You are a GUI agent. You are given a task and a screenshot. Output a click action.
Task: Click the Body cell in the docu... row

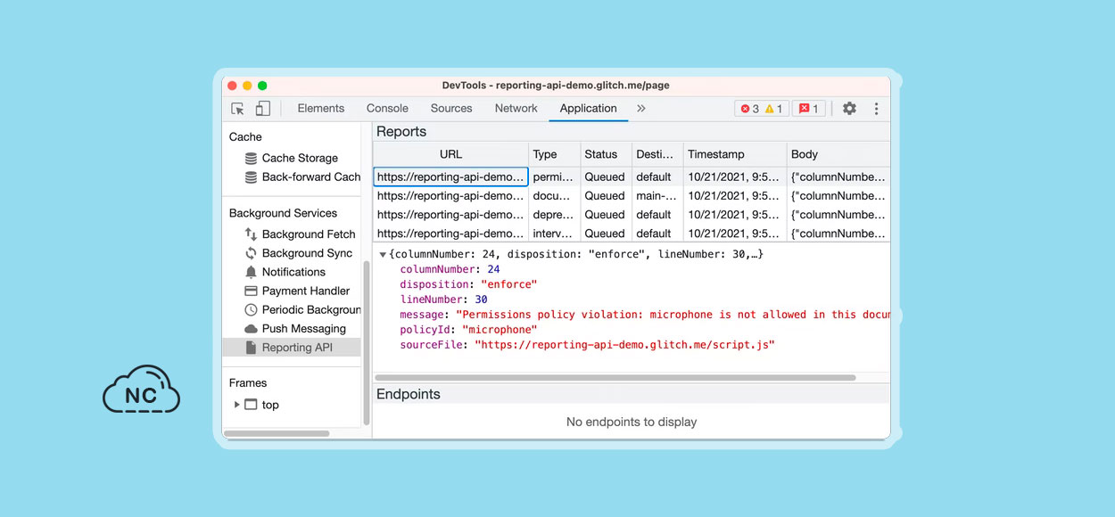tap(838, 195)
